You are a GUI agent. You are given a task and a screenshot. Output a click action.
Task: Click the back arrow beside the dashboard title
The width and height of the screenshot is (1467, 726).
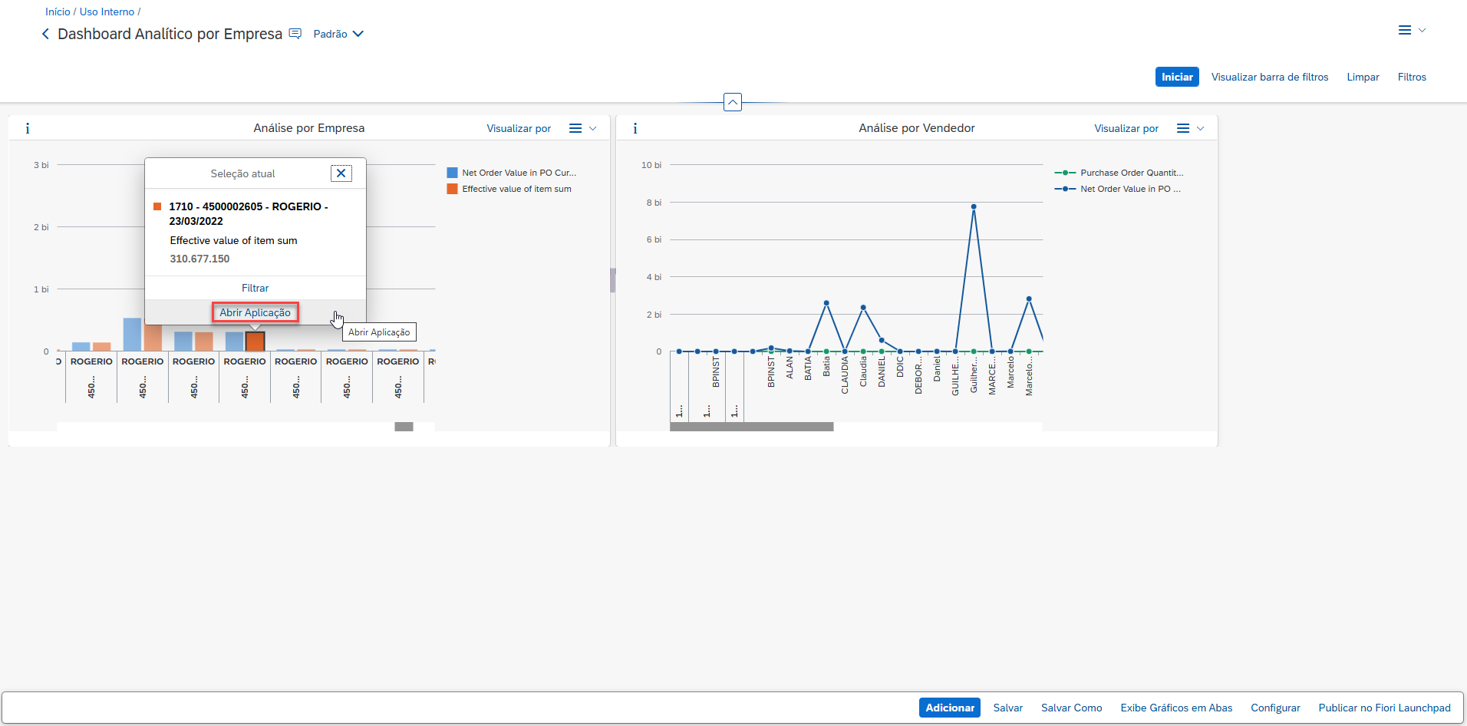click(x=45, y=34)
